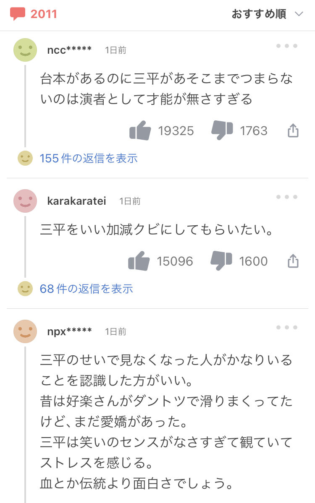The height and width of the screenshot is (503, 315).
Task: Like the ncc***** comment with thumbs up
Action: 140,130
